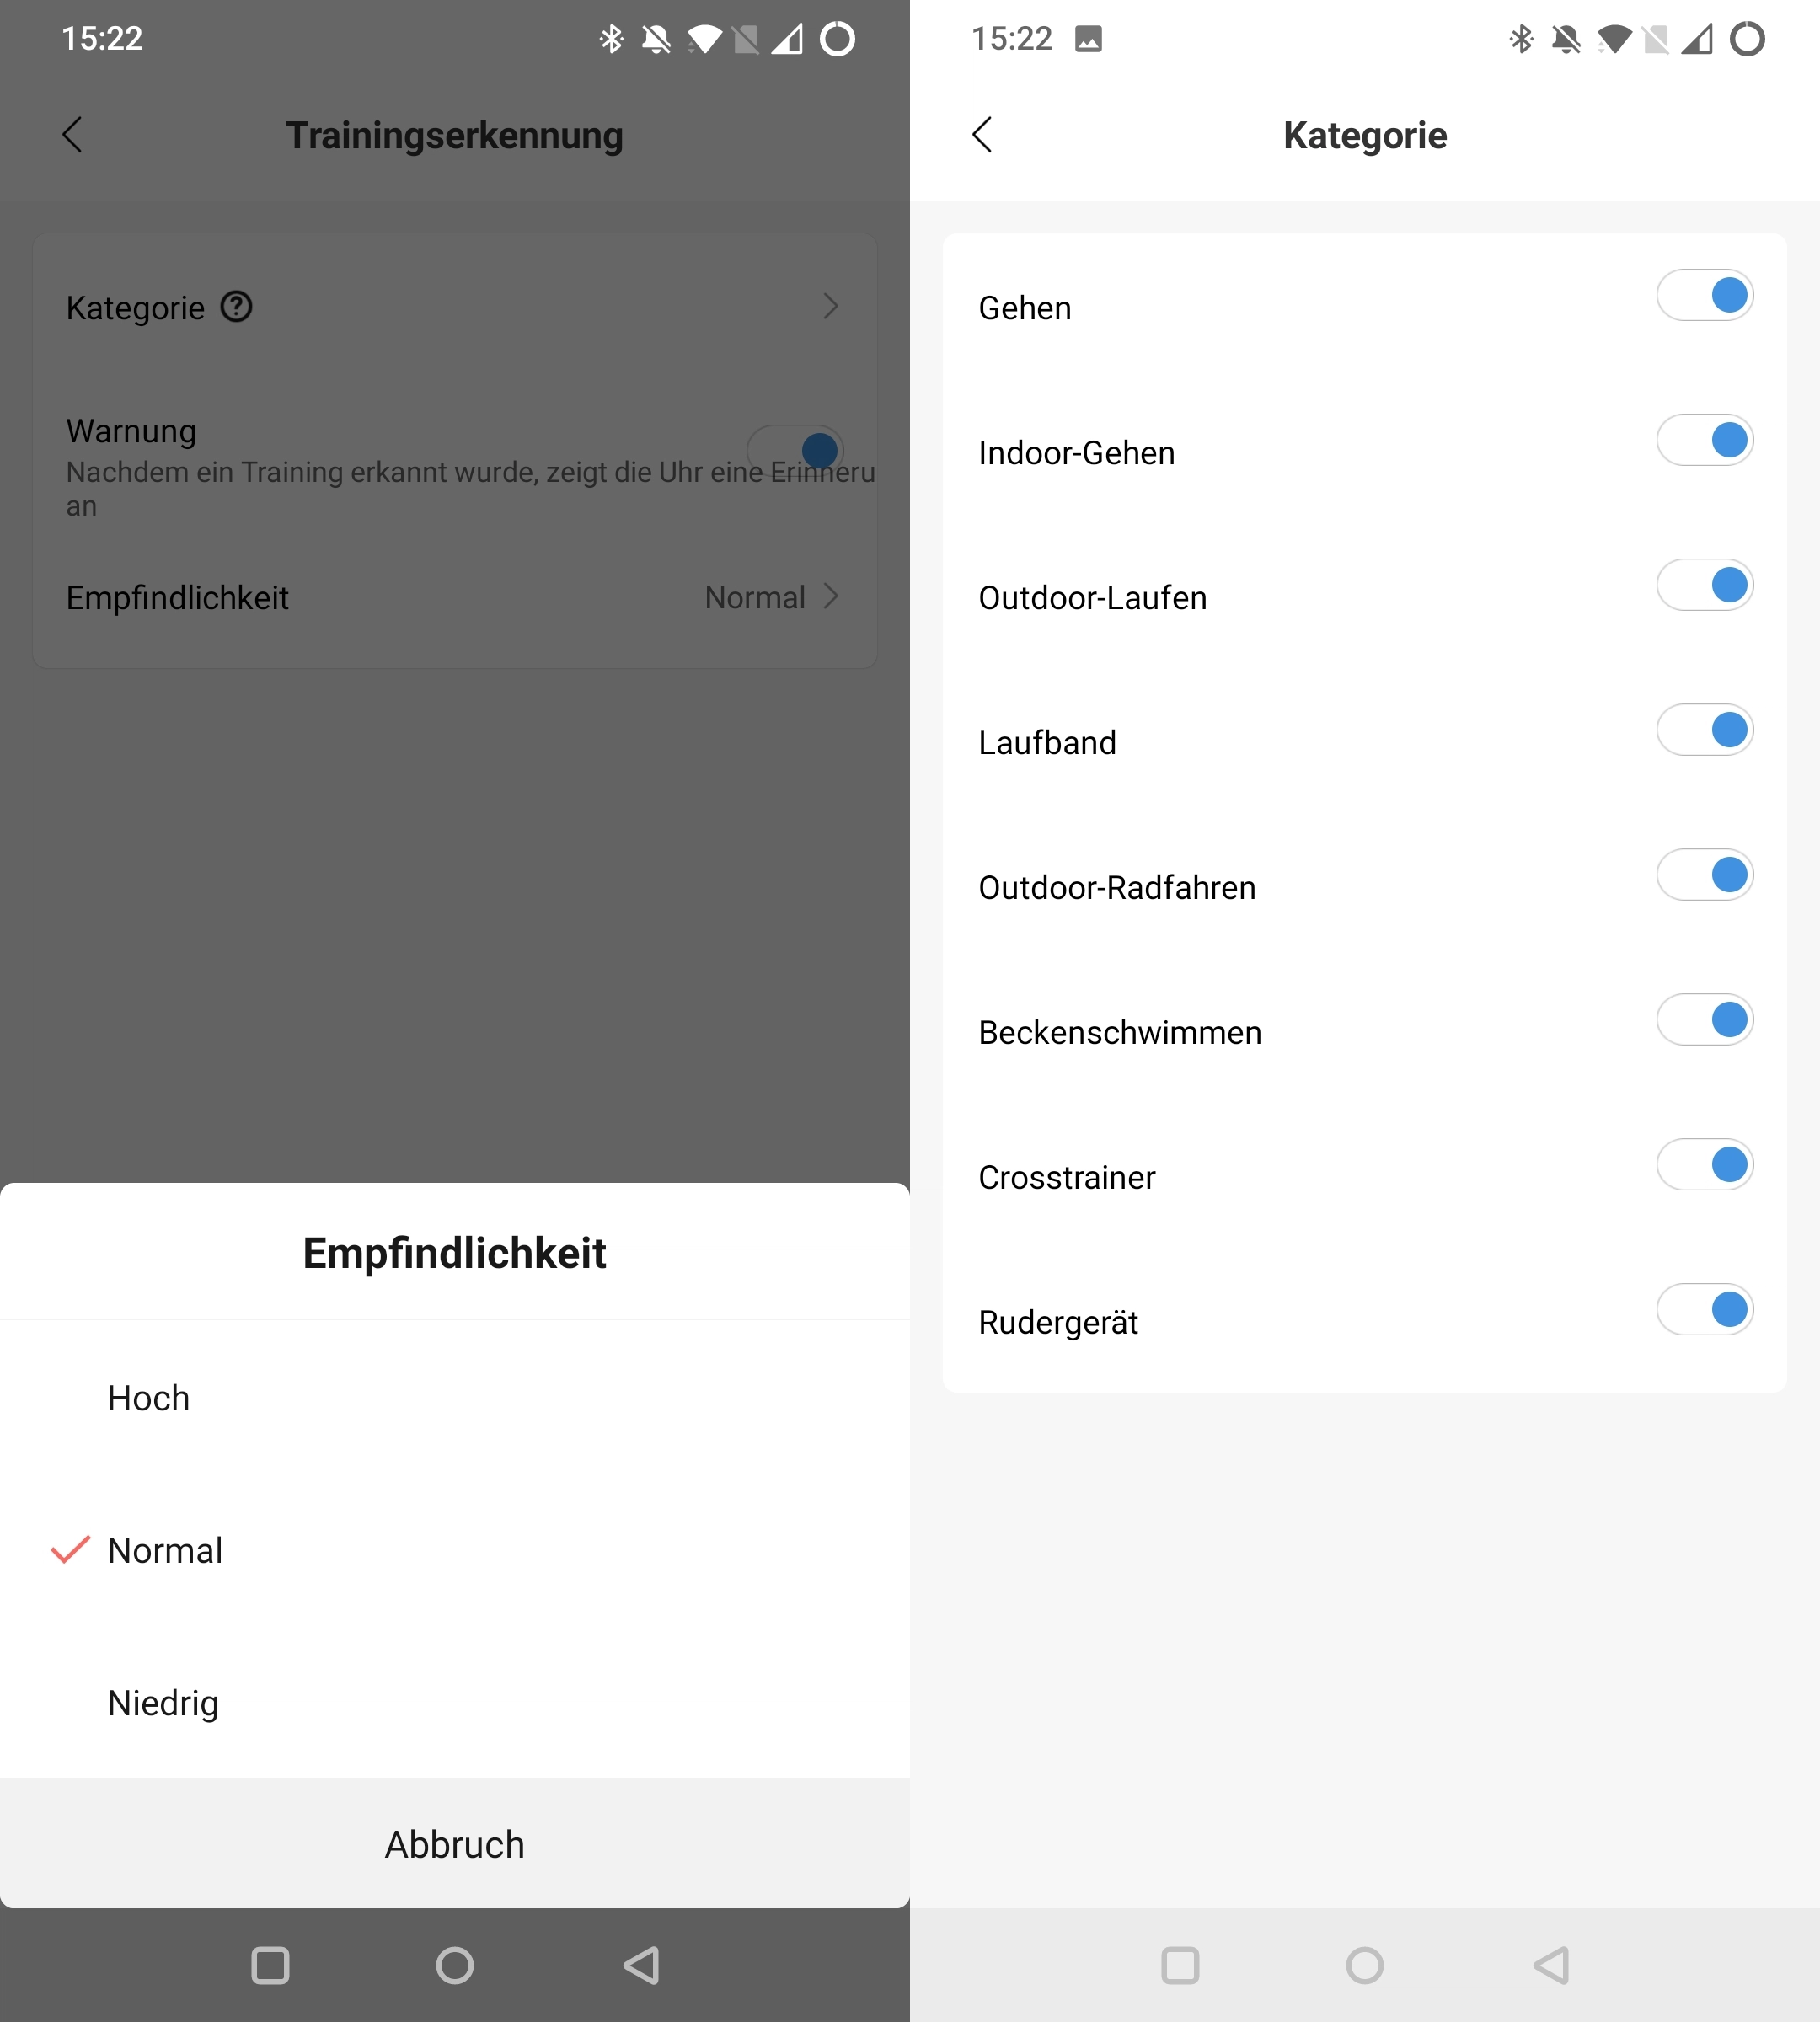Disable the Gehen toggle

click(x=1705, y=295)
